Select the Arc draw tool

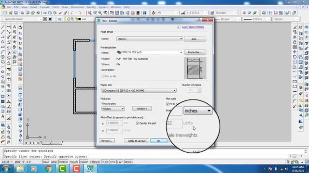pos(3,52)
